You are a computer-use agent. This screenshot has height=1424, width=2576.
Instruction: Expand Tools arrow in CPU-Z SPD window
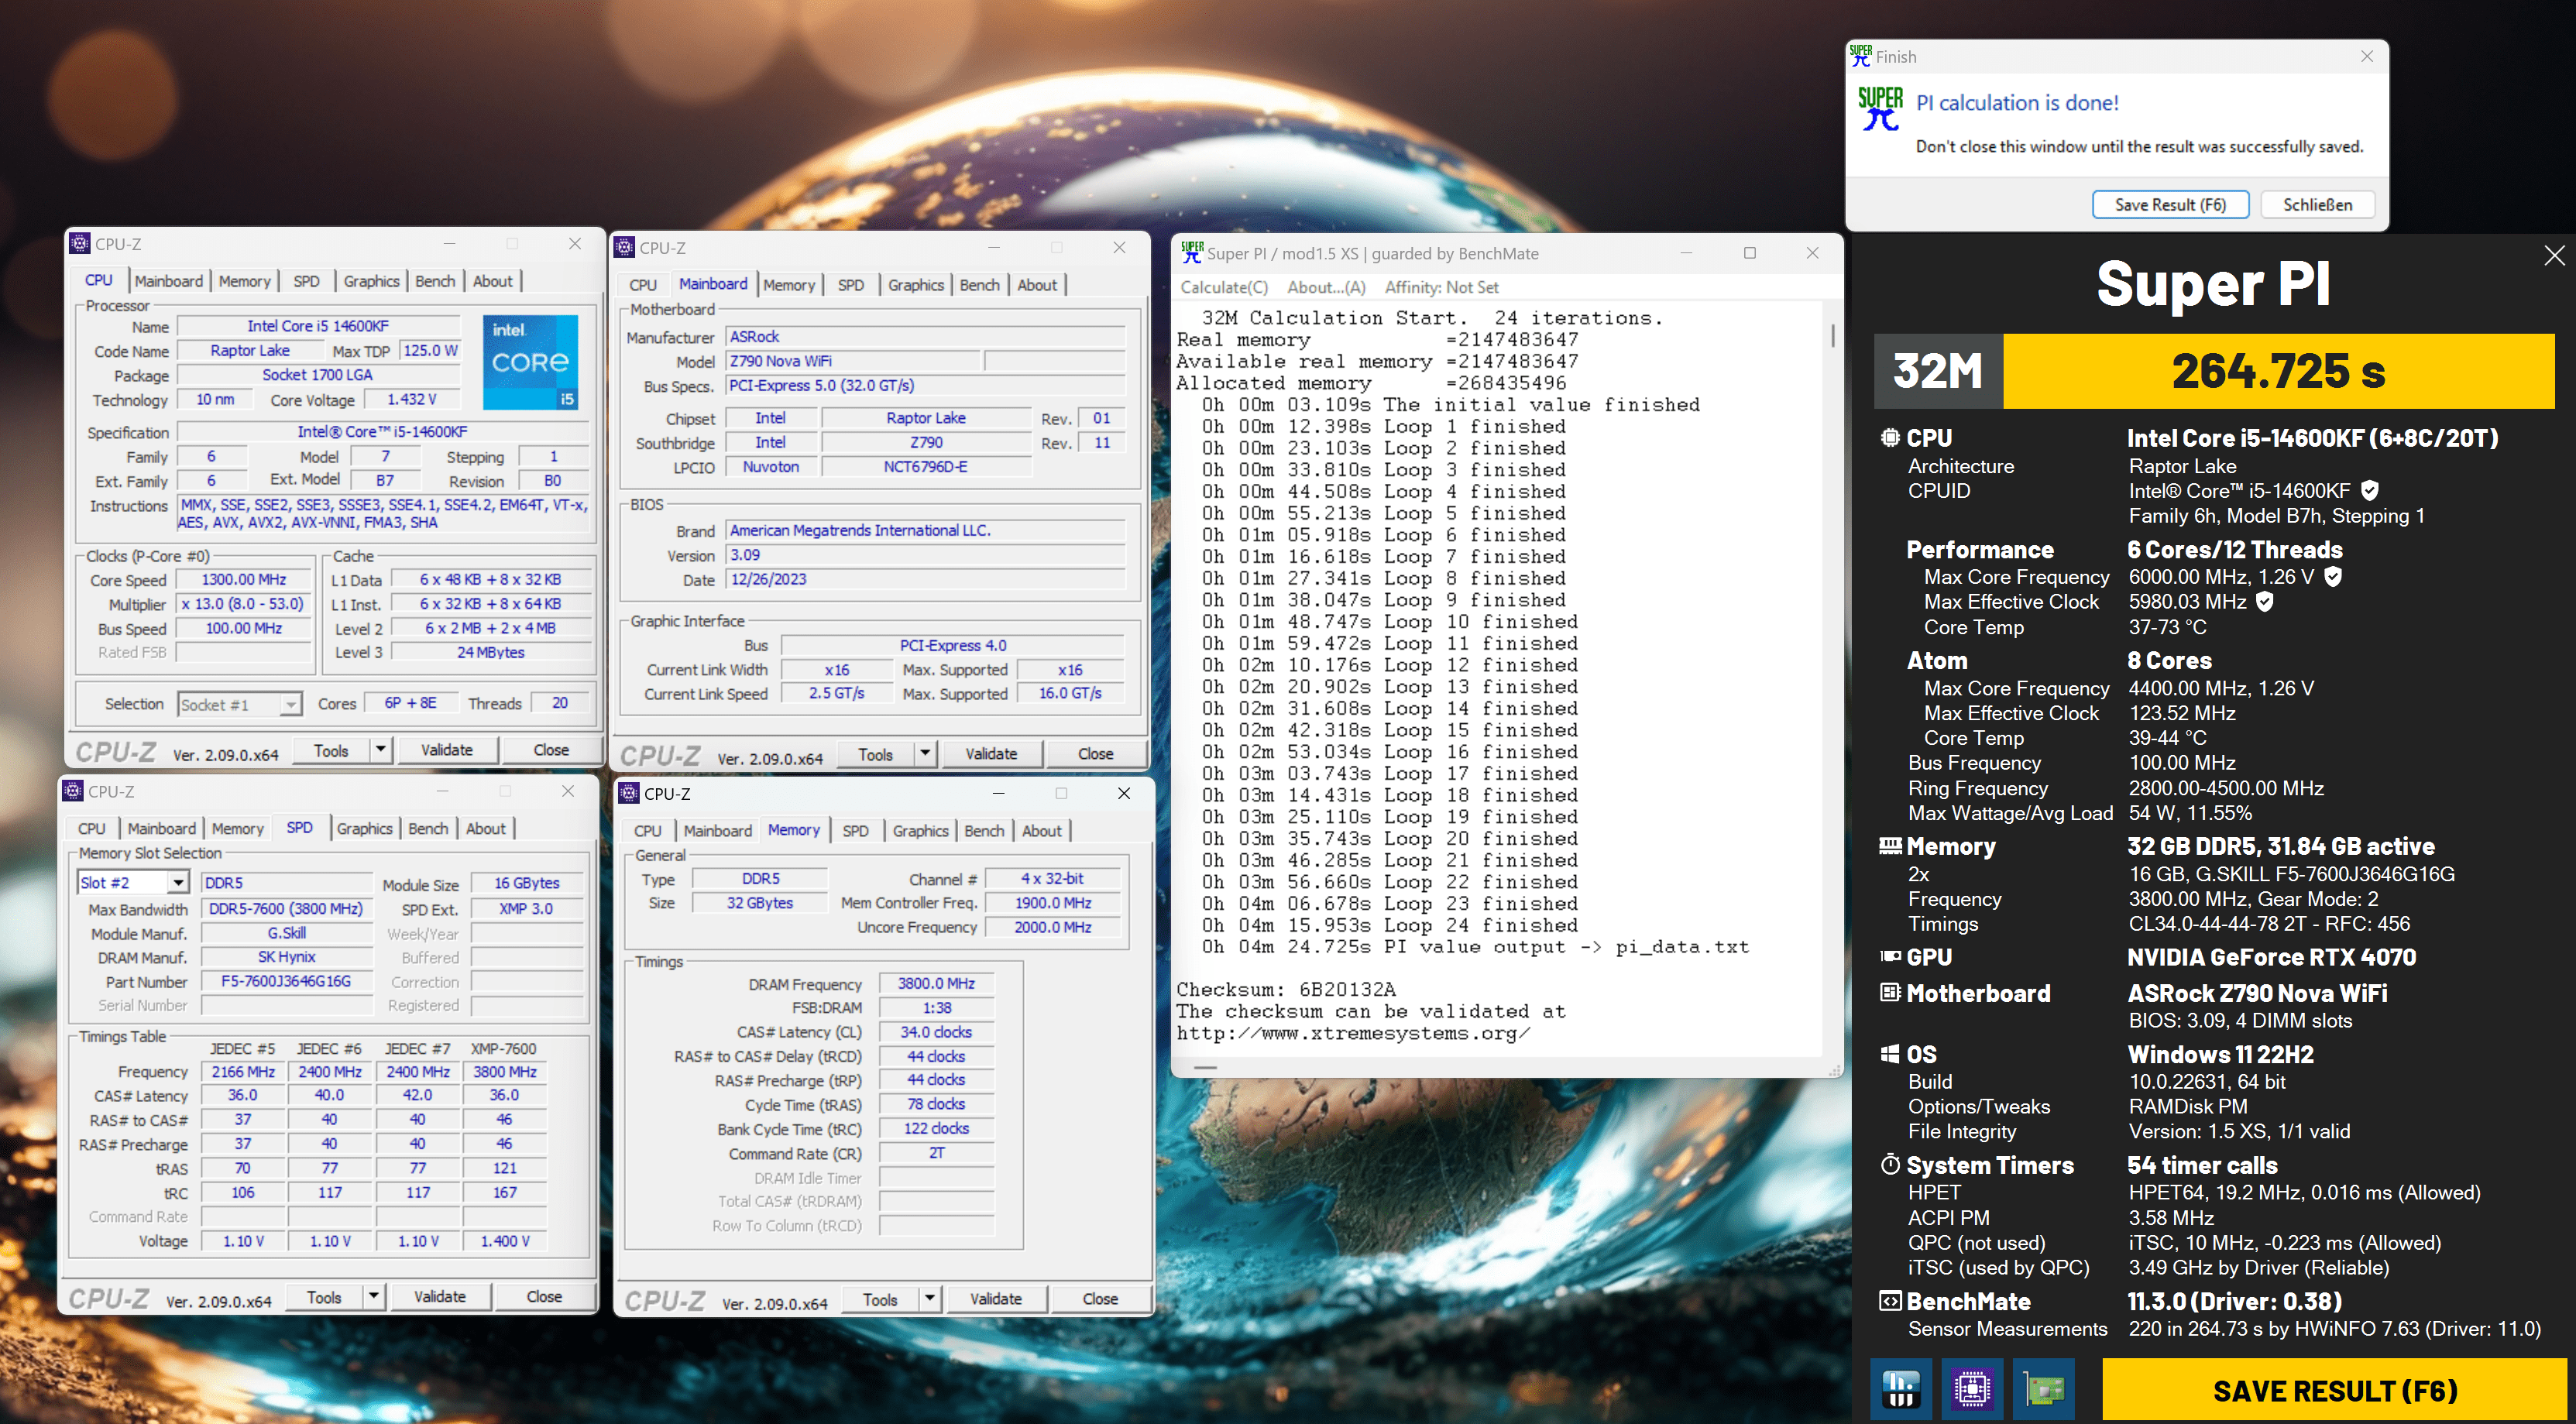click(373, 1296)
